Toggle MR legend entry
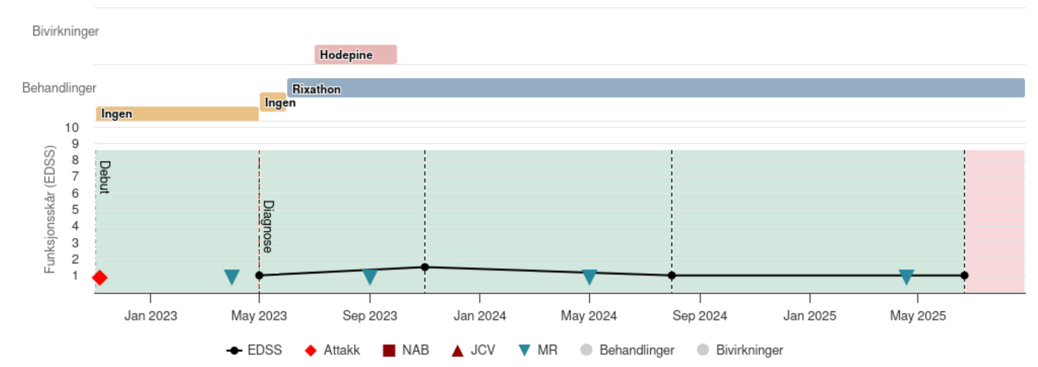The image size is (1038, 367). tap(538, 350)
